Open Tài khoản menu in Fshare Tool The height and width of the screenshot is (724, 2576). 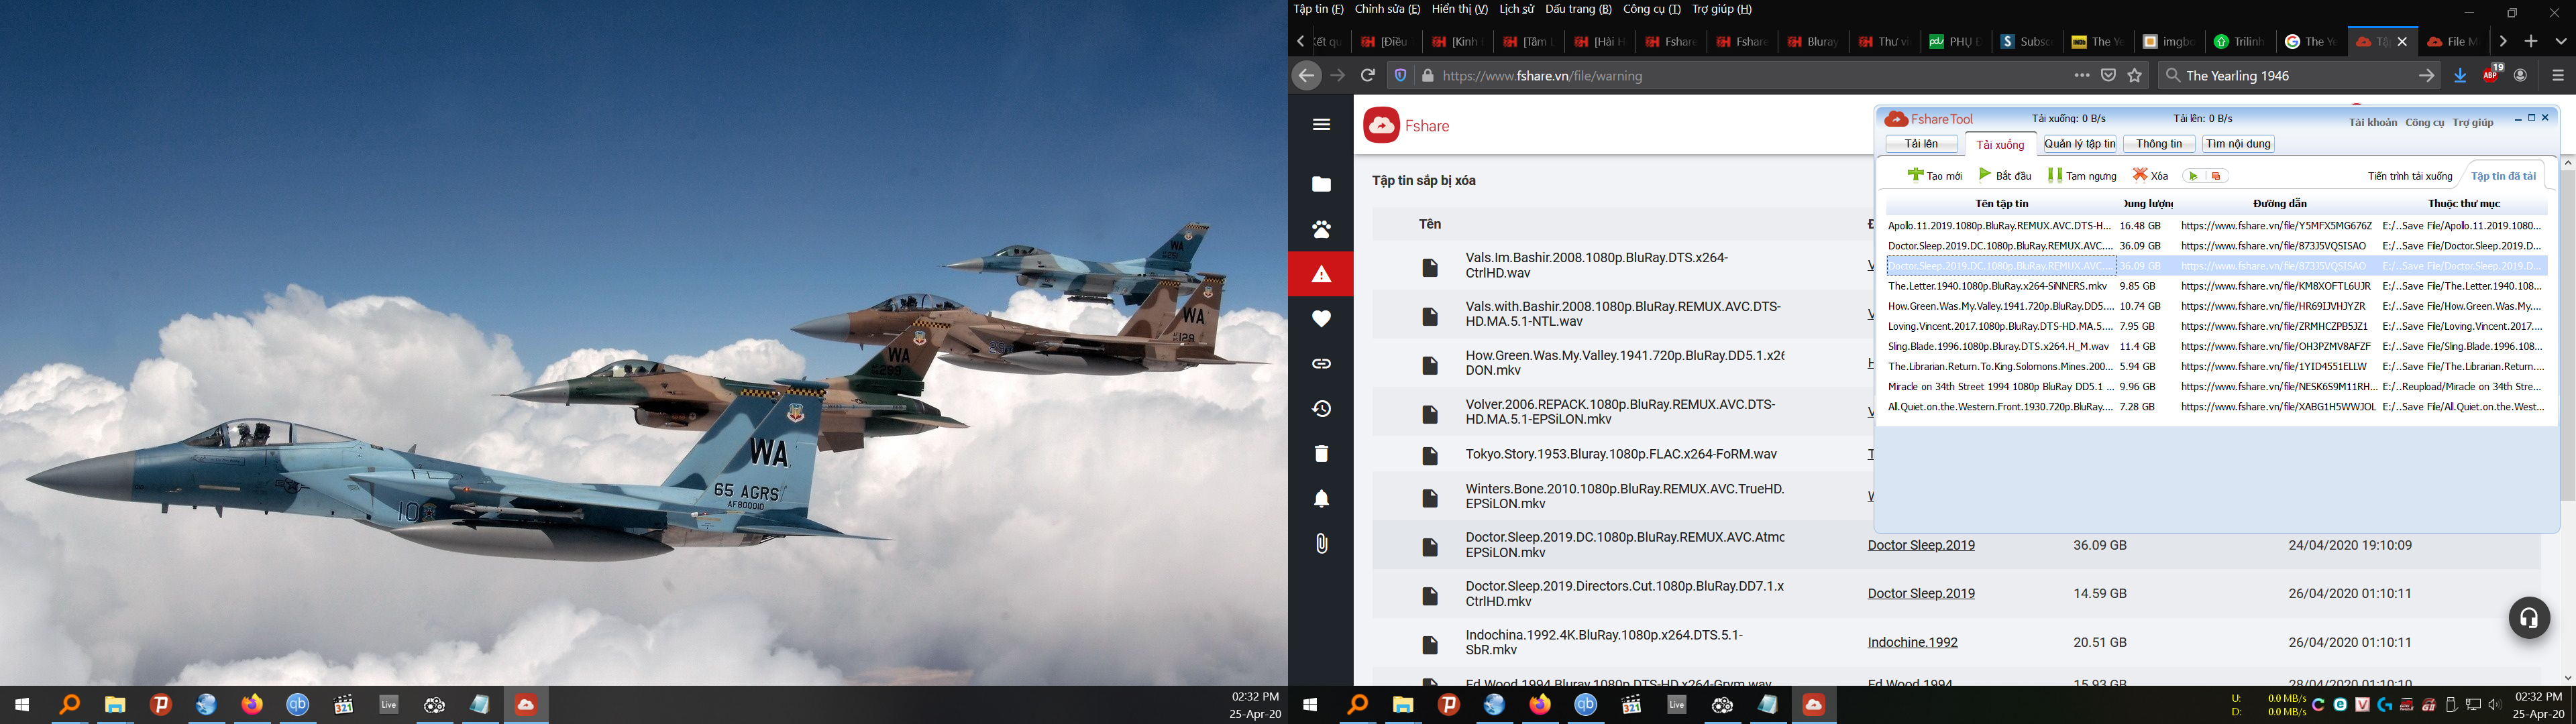click(2373, 122)
